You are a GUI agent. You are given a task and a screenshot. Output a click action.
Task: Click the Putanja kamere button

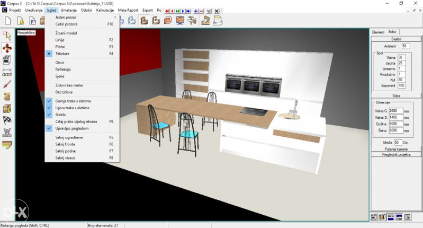396,149
